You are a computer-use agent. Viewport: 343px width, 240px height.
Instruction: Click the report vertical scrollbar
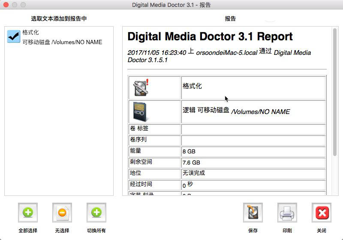pyautogui.click(x=335, y=92)
